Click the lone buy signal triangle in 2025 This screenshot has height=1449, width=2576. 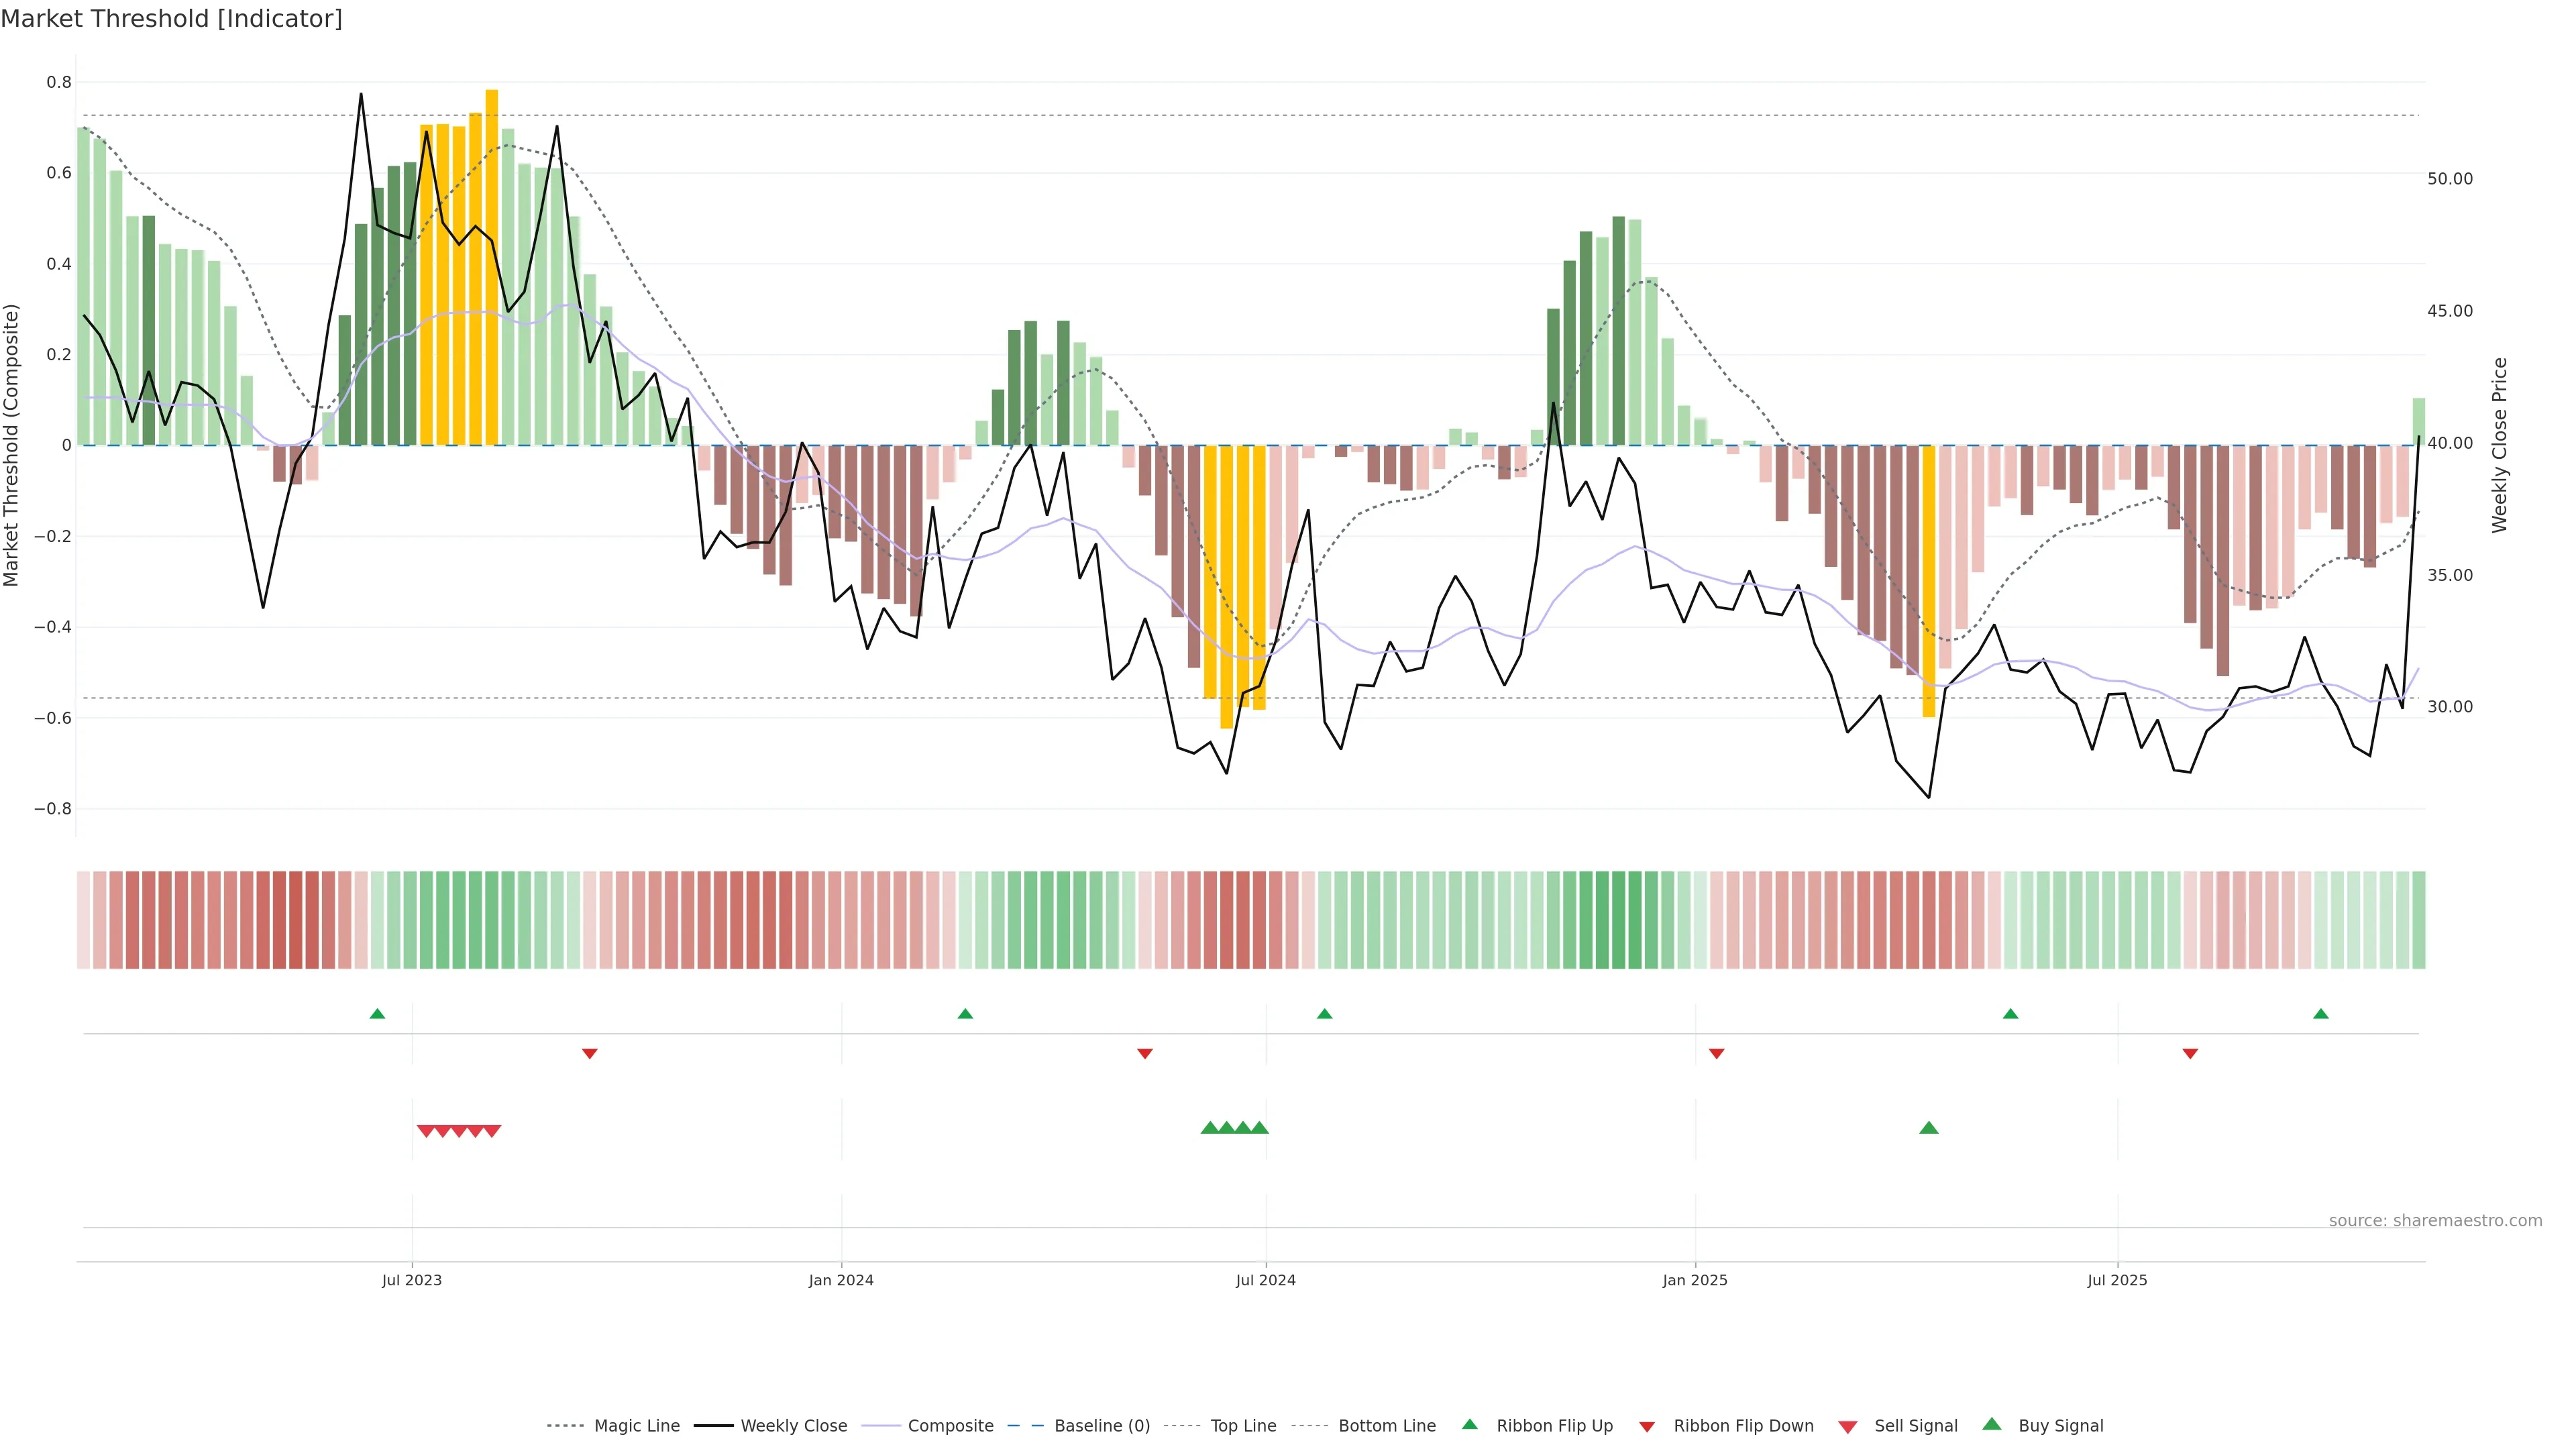click(1929, 1128)
